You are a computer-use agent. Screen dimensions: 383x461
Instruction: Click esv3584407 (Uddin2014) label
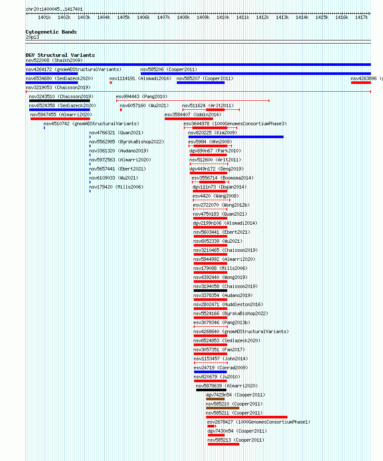(193, 114)
